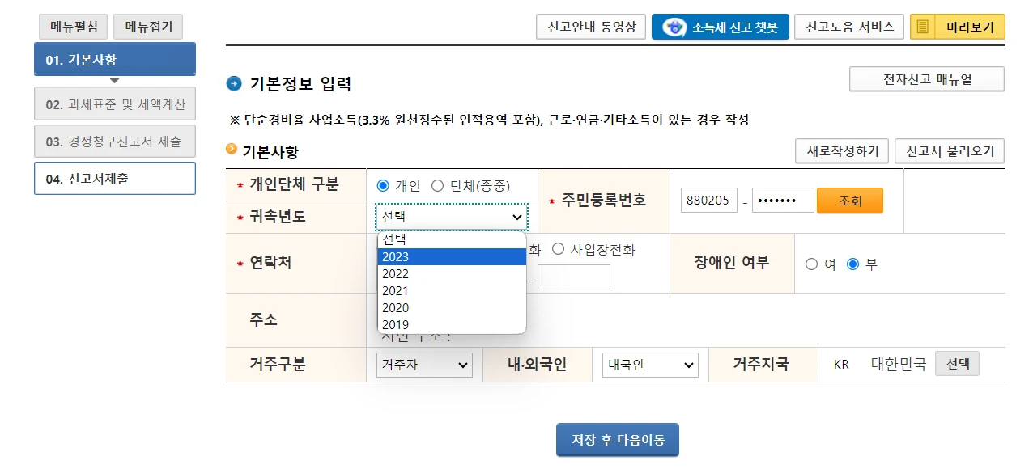Click the chatbot icon on 소득세 신고 챗봇
The image size is (1033, 469).
click(x=674, y=27)
